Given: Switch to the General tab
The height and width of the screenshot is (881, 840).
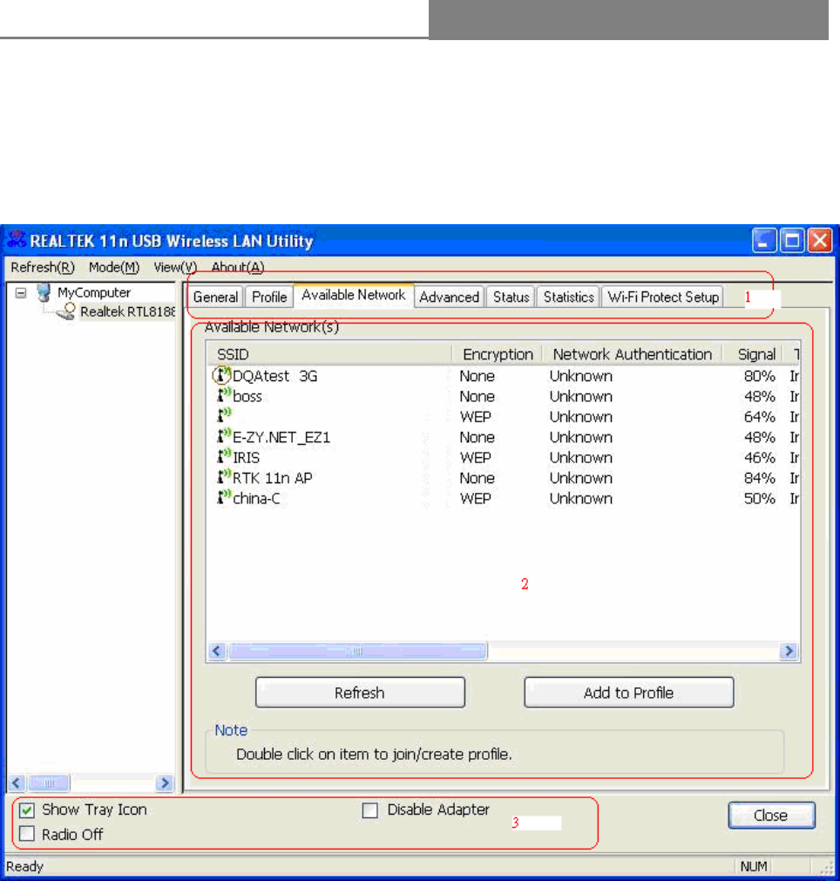Looking at the screenshot, I should (x=215, y=297).
